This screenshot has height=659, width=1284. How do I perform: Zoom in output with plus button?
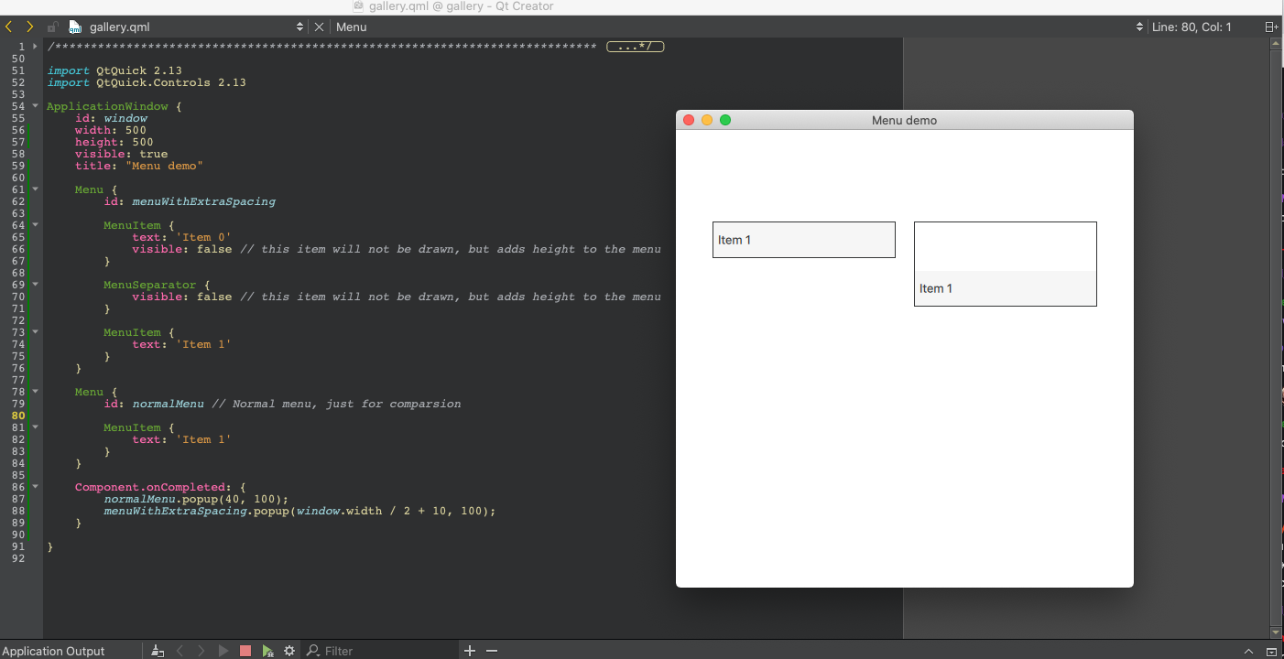click(x=470, y=651)
